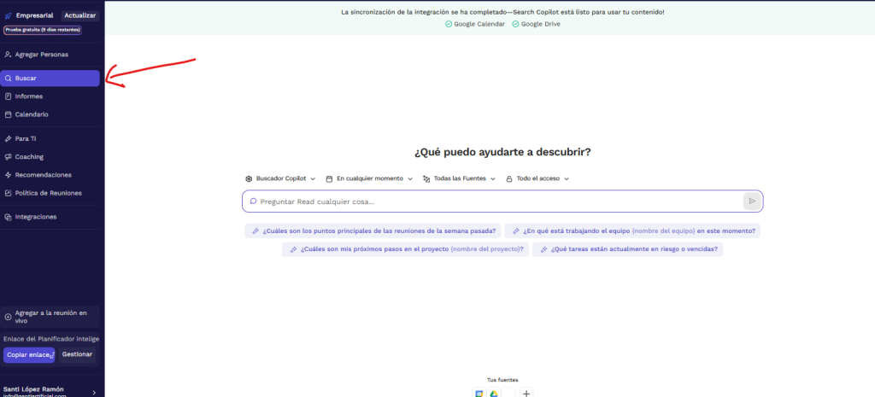Click Agregar a la reunión en vivo
Viewport: 875px width, 397px height.
[x=50, y=317]
